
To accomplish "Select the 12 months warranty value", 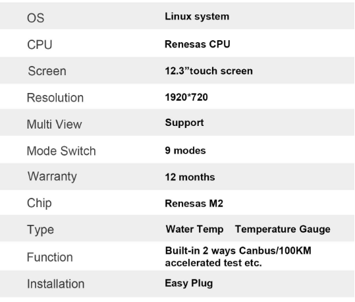I will point(190,177).
